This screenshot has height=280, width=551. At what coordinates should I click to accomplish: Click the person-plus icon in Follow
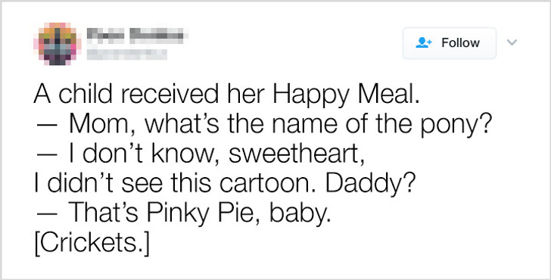(423, 43)
